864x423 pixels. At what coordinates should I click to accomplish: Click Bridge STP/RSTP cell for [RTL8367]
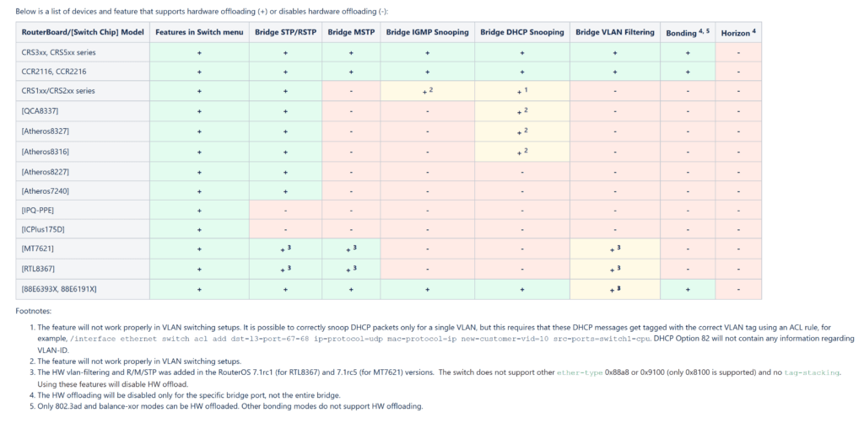pyautogui.click(x=285, y=269)
